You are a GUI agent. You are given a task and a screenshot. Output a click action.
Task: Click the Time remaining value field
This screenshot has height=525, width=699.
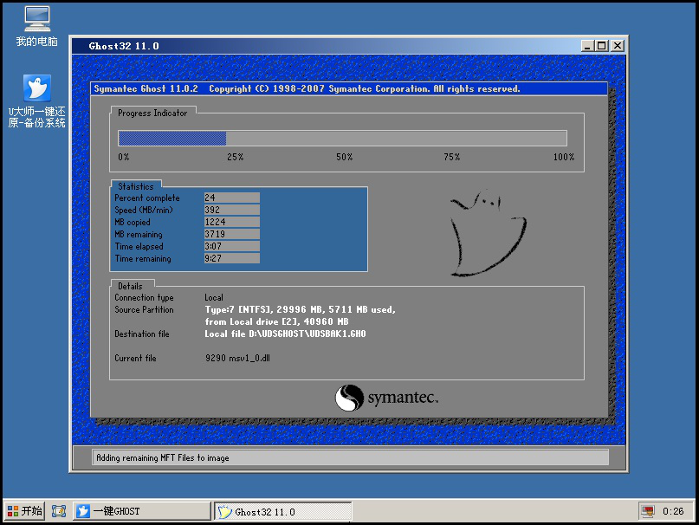coord(231,258)
